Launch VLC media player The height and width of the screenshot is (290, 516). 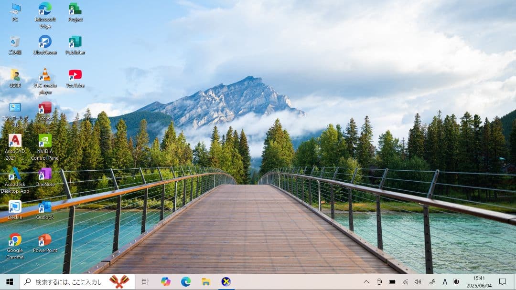point(44,76)
